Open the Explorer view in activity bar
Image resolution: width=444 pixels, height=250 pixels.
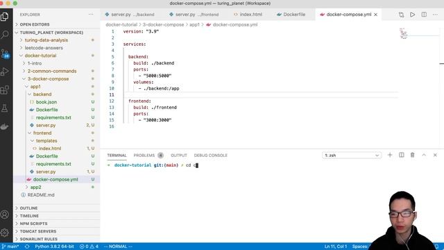pos(5,17)
